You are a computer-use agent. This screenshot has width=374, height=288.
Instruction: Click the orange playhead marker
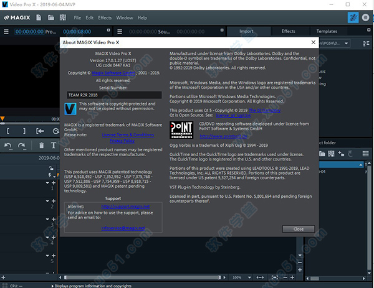point(2,118)
